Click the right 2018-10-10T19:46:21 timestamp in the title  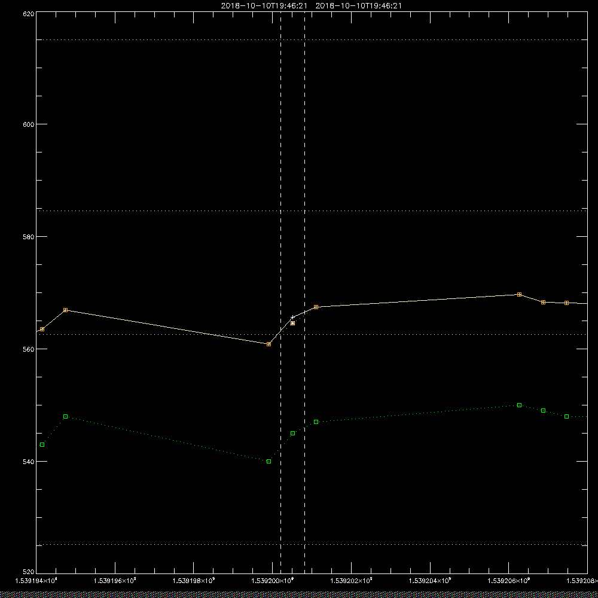358,6
